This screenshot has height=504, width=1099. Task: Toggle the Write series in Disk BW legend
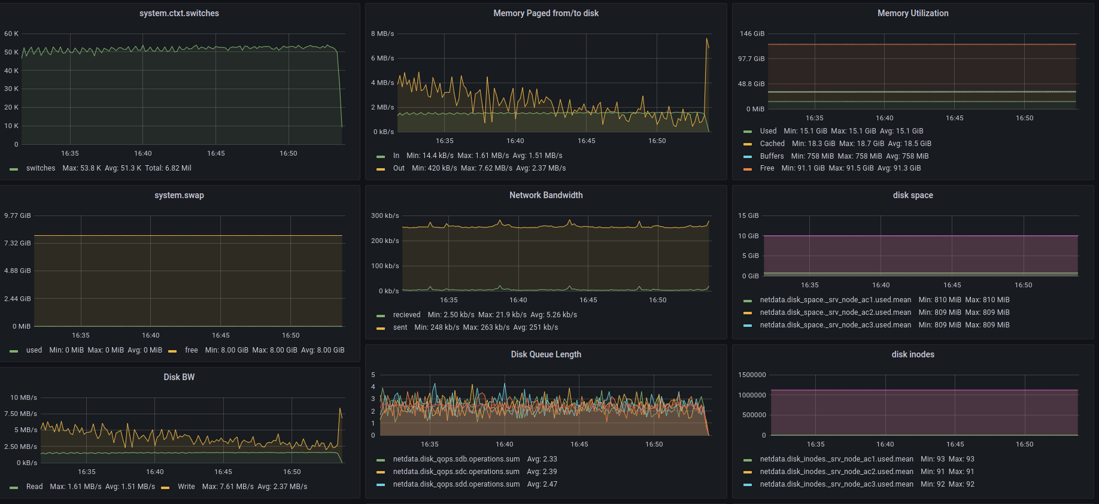186,487
